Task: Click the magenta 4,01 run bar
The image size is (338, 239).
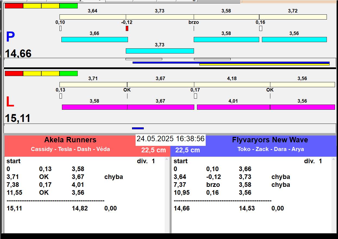Action: pos(233,107)
